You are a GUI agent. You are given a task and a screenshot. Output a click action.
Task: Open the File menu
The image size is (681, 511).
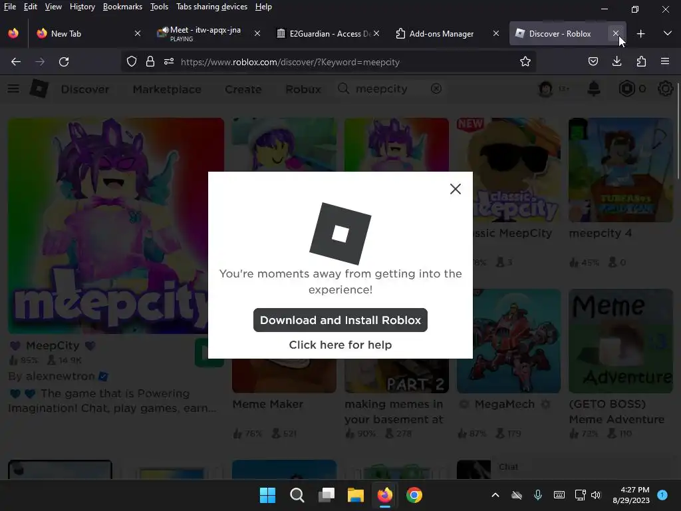click(x=9, y=7)
